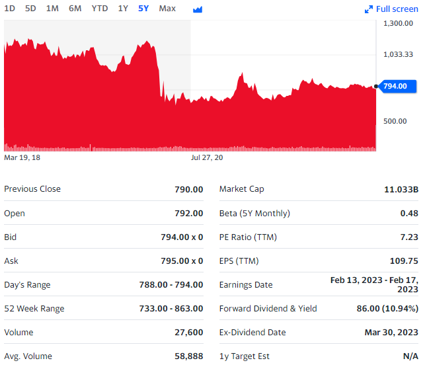Viewport: 425px width, 369px height.
Task: Click the Beta (5Y Monthly) label
Action: (x=254, y=214)
